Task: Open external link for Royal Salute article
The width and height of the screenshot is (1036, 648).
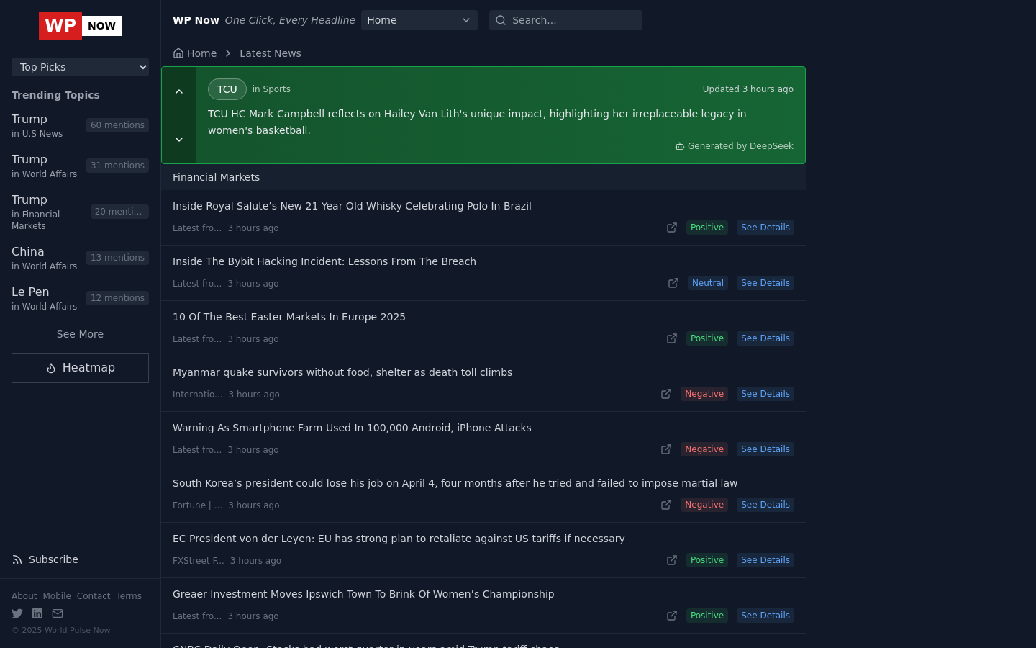Action: point(672,228)
